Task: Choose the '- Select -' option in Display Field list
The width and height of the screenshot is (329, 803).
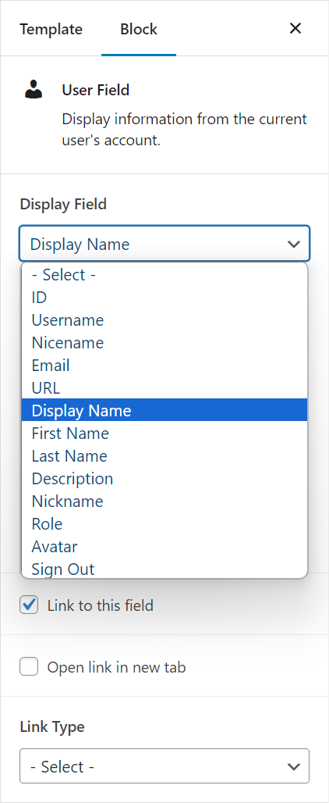Action: tap(164, 275)
